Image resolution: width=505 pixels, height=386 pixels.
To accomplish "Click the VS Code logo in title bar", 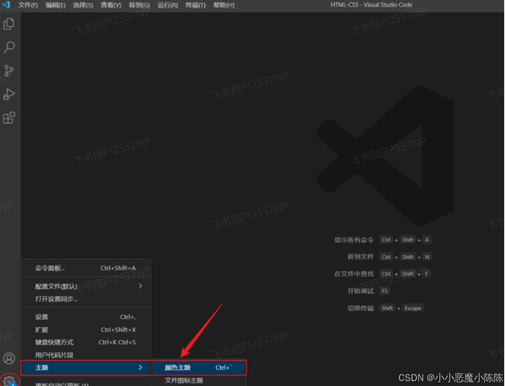I will click(x=6, y=5).
